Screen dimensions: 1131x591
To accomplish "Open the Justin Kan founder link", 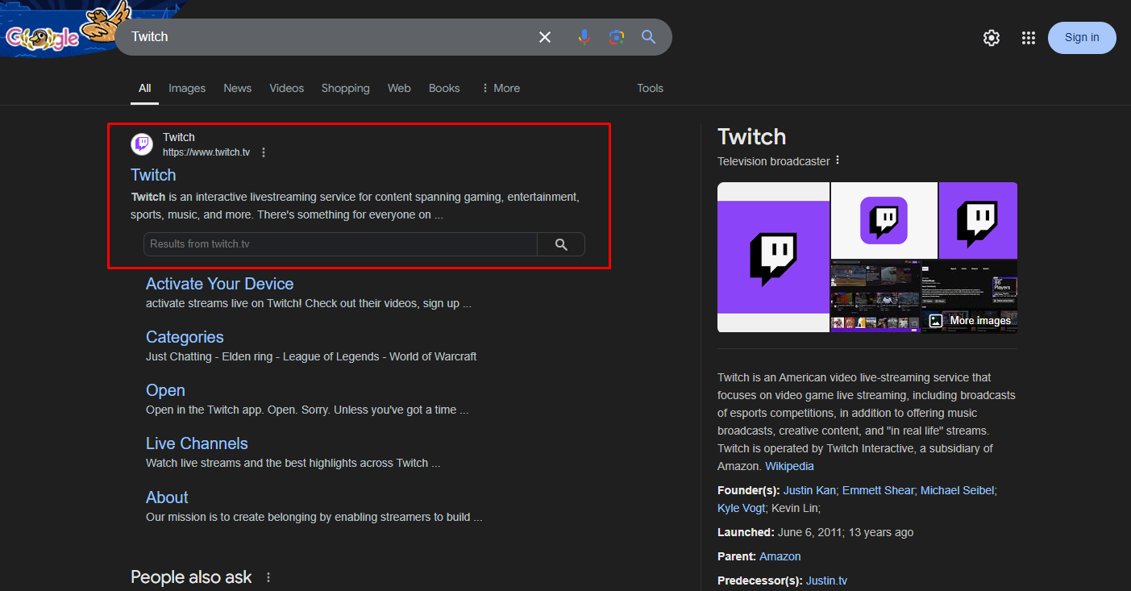I will click(x=810, y=490).
